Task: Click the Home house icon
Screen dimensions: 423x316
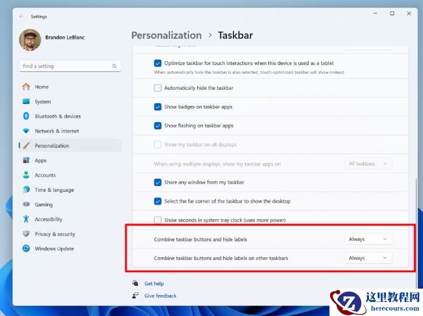Action: click(x=26, y=87)
